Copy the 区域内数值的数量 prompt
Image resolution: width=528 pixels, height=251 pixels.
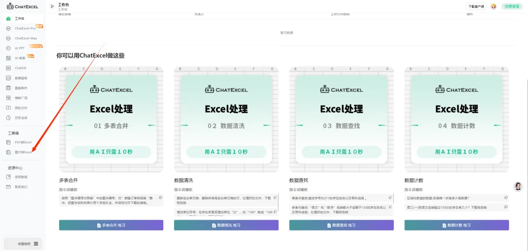(x=506, y=198)
